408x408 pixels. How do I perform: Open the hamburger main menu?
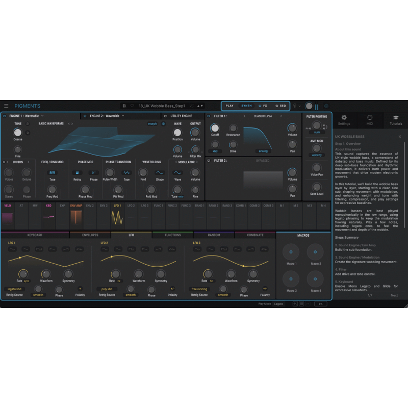(x=6, y=106)
